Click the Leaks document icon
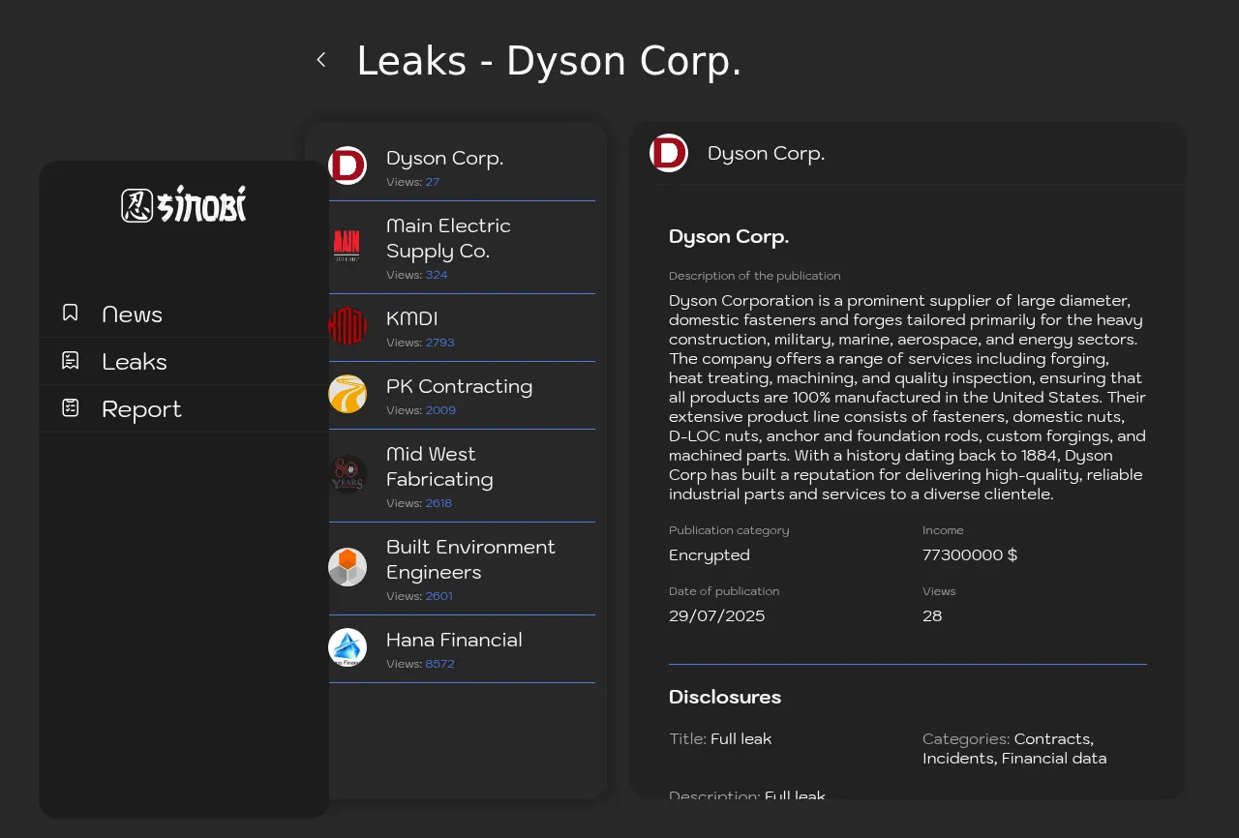 pyautogui.click(x=71, y=360)
